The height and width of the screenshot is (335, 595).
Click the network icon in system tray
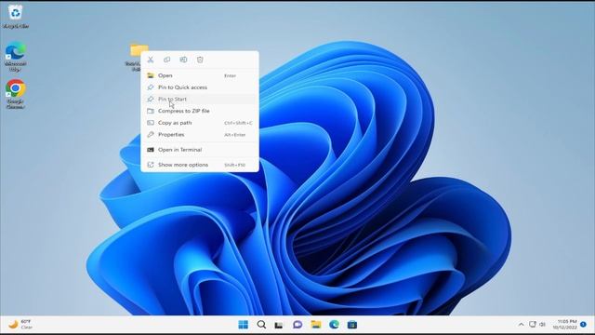pos(533,325)
